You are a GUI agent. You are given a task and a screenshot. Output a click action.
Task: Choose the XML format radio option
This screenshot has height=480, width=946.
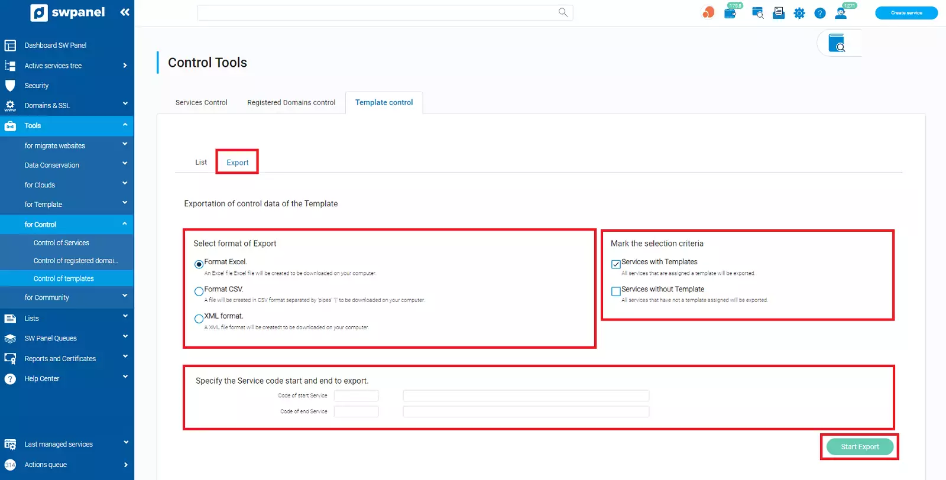point(199,319)
